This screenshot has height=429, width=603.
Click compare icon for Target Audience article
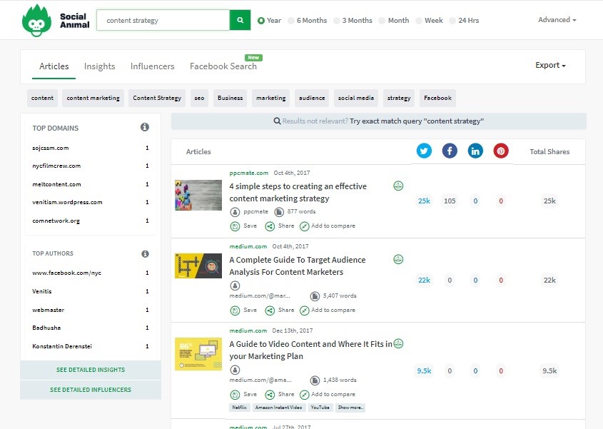304,311
